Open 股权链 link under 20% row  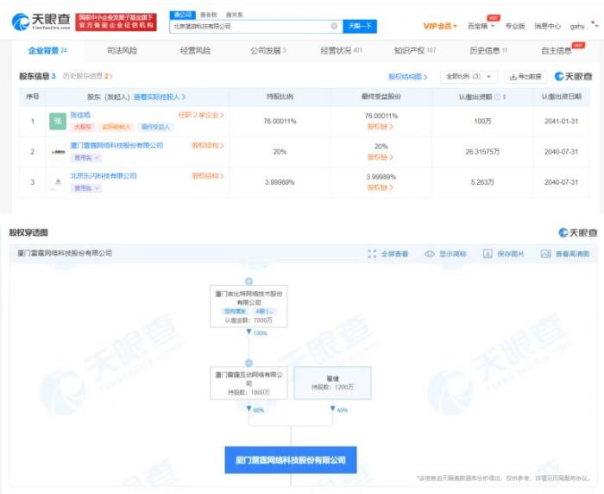pyautogui.click(x=381, y=157)
